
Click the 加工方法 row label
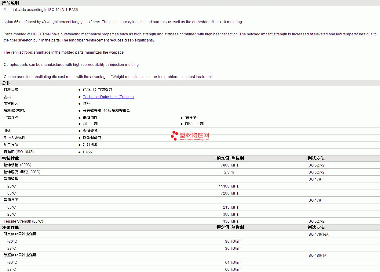(x=11, y=145)
